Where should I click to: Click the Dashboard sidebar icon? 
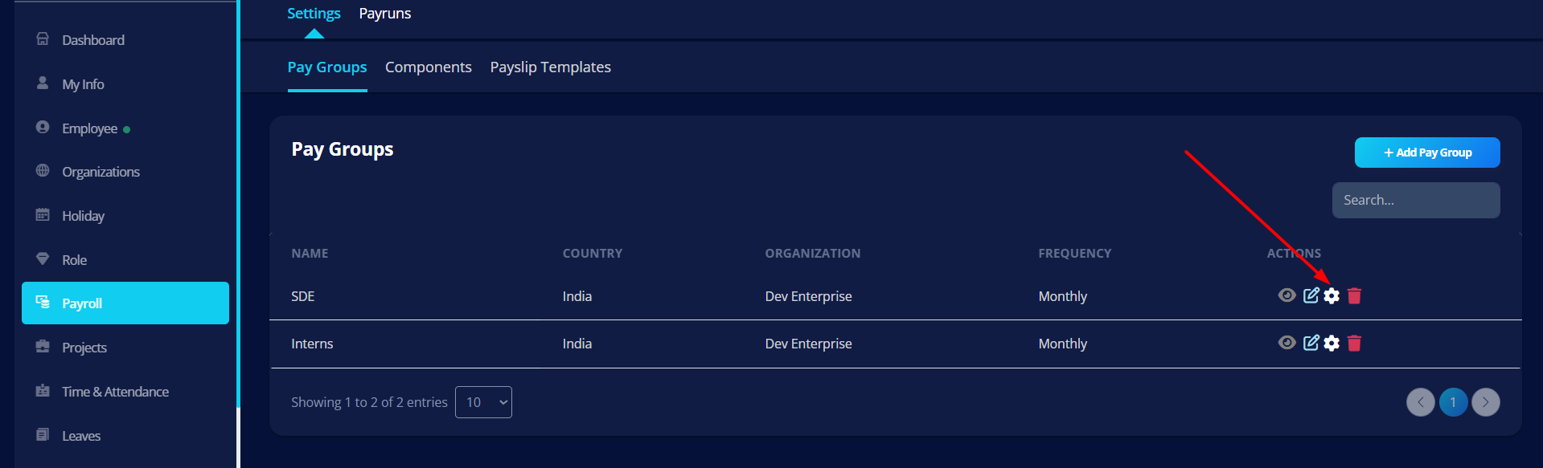coord(43,39)
